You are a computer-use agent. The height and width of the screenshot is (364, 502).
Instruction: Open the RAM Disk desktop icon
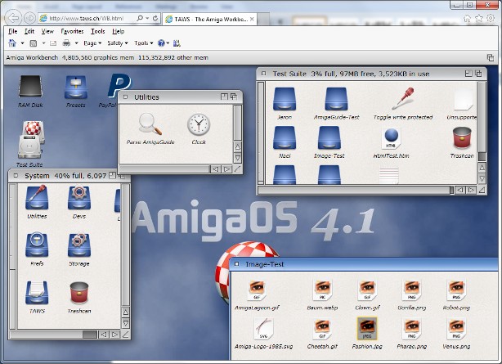click(x=30, y=88)
